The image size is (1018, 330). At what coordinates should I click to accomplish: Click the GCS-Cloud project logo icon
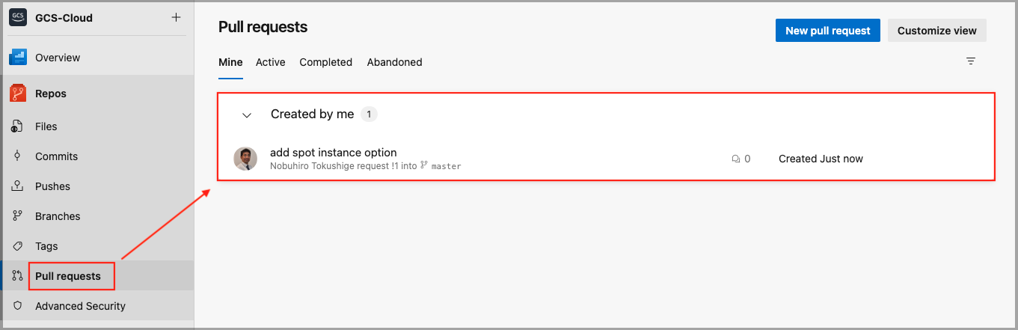(x=18, y=17)
